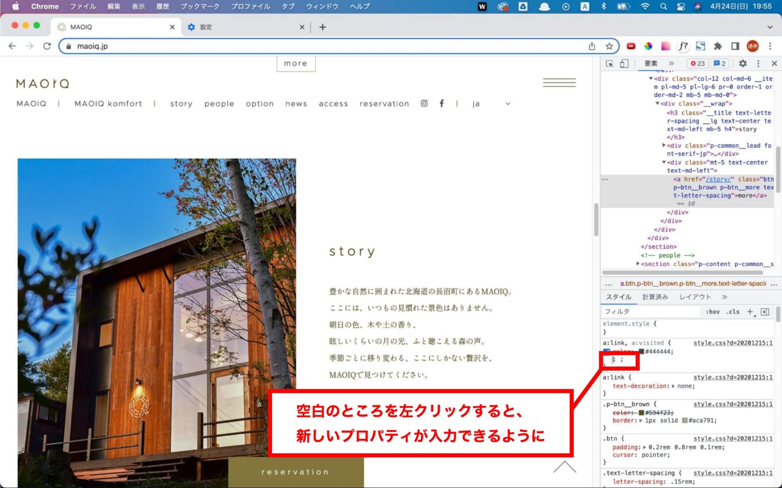Click the #594f23 color swatch
This screenshot has width=782, height=488.
tap(641, 413)
